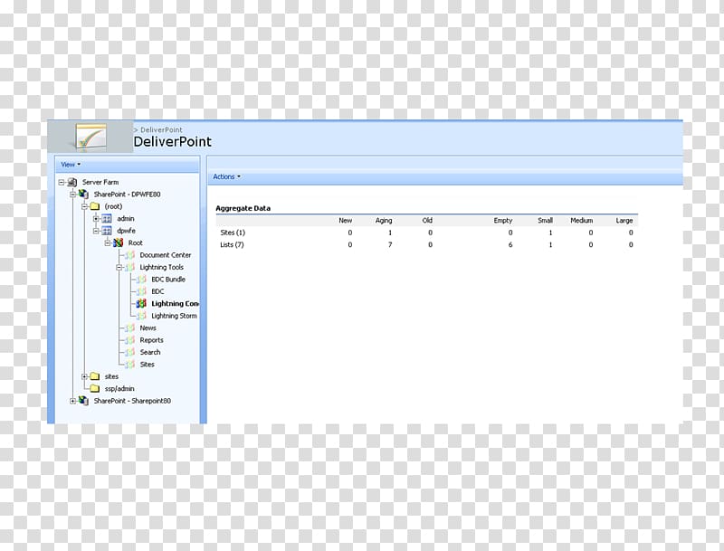
Task: Expand the admin site collection node
Action: click(96, 218)
